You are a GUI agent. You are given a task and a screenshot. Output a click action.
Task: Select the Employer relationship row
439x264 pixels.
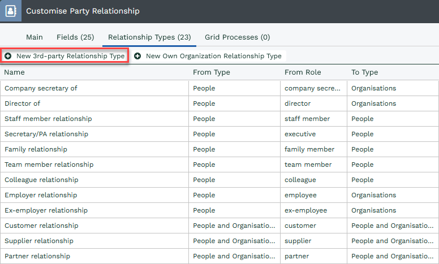click(x=219, y=195)
